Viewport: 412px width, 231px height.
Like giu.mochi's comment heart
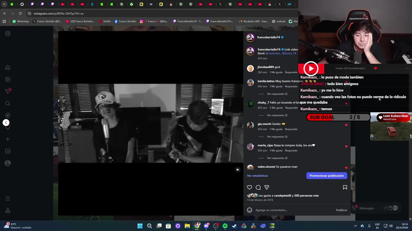click(346, 125)
